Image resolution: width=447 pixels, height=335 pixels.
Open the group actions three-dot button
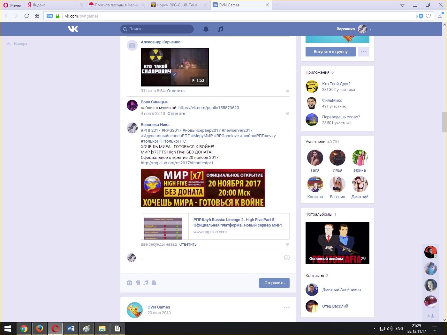tap(364, 52)
